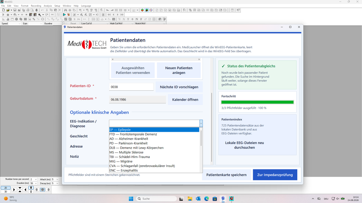Click the Kalender öffnen button

click(x=185, y=100)
